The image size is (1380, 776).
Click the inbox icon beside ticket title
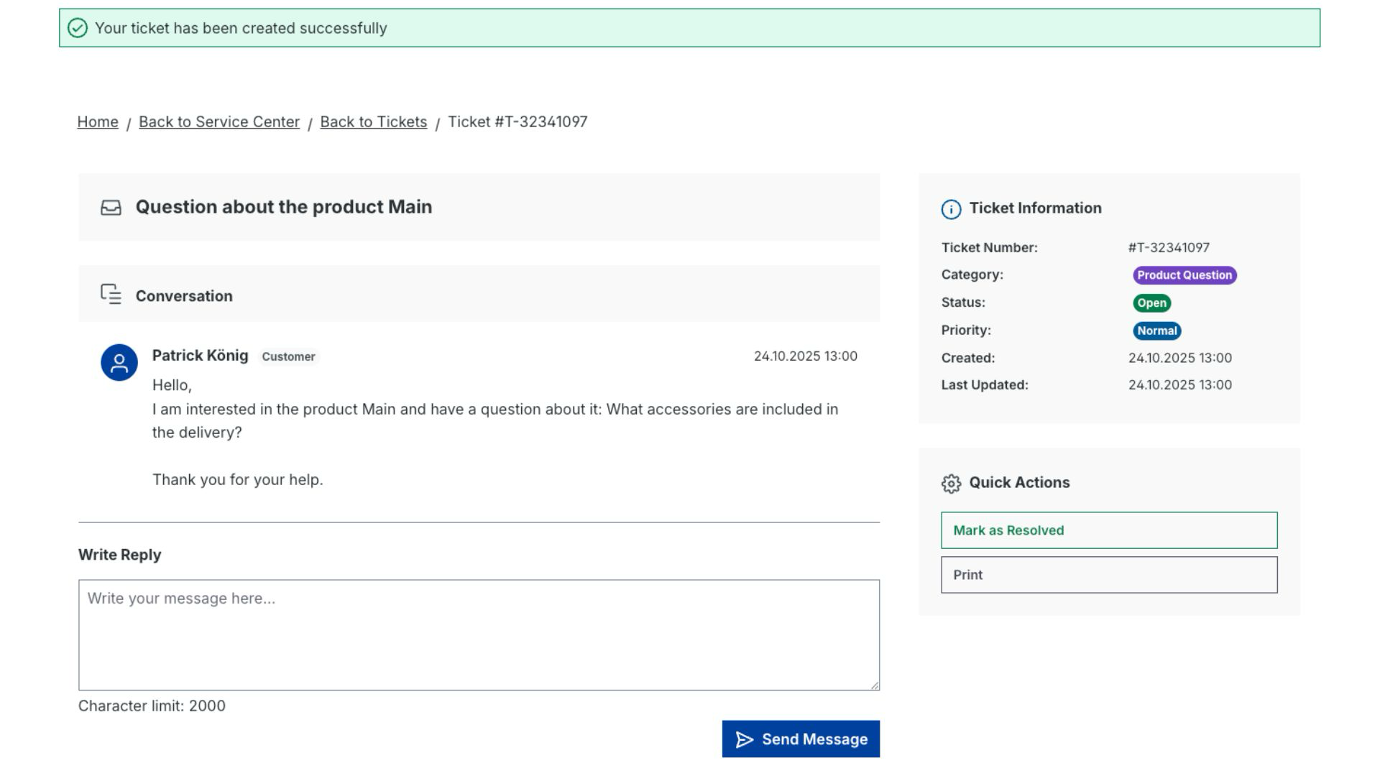[x=111, y=208]
